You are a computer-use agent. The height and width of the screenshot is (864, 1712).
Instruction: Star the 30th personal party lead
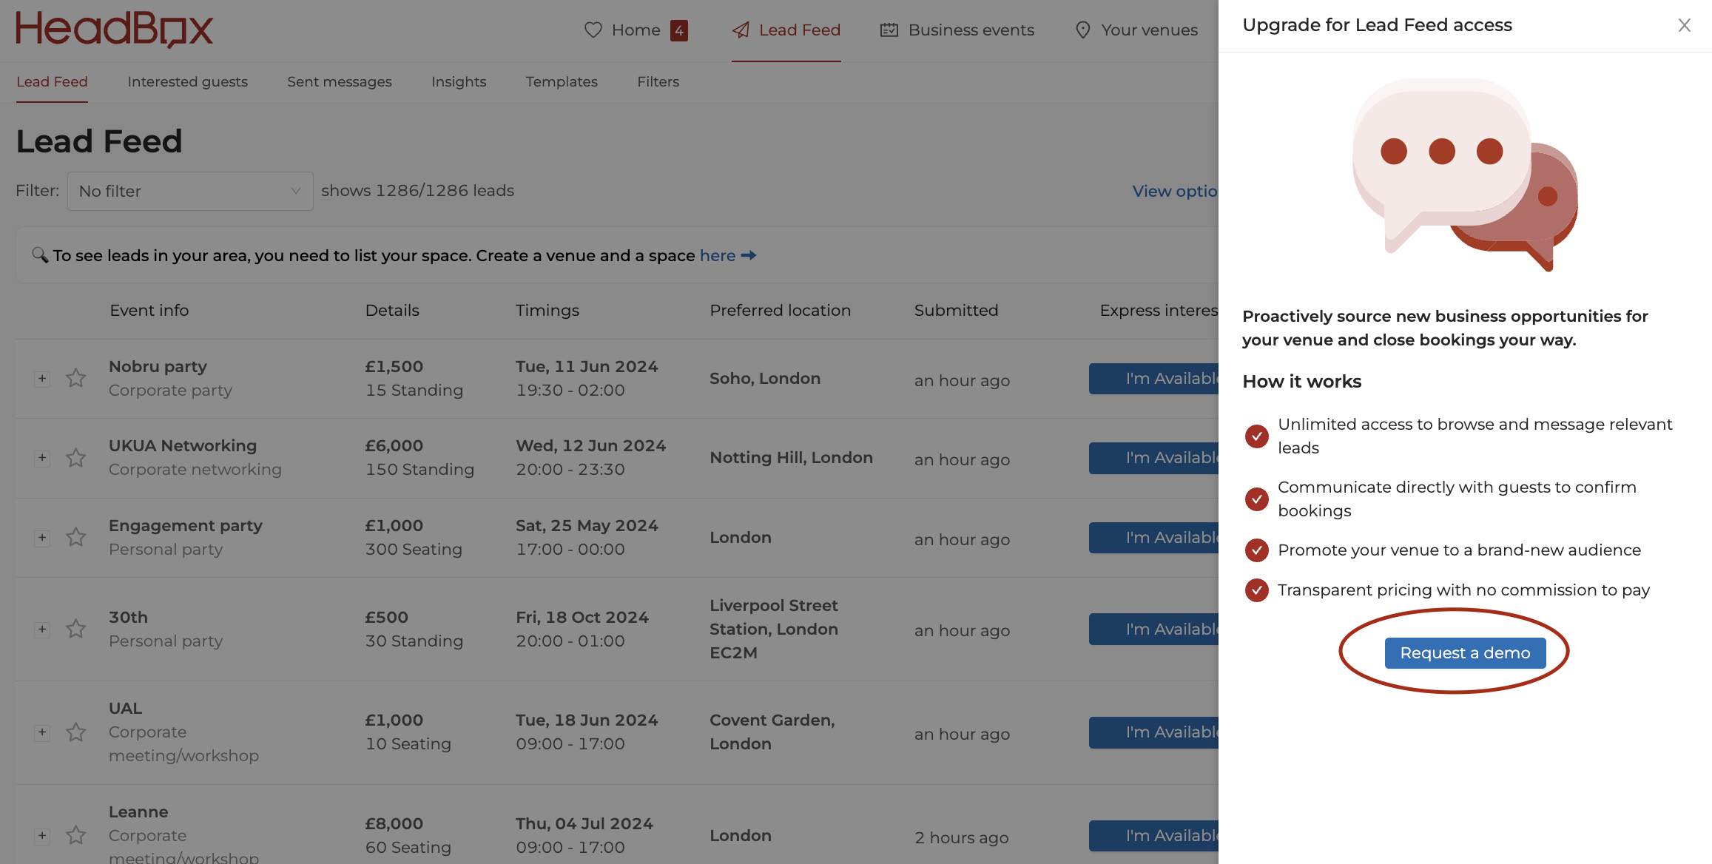click(x=75, y=629)
